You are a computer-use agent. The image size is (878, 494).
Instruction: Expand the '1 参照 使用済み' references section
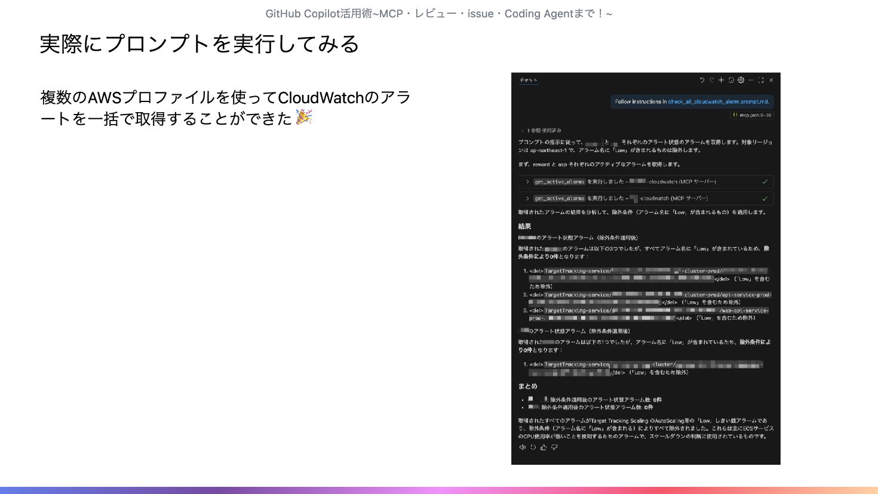541,130
